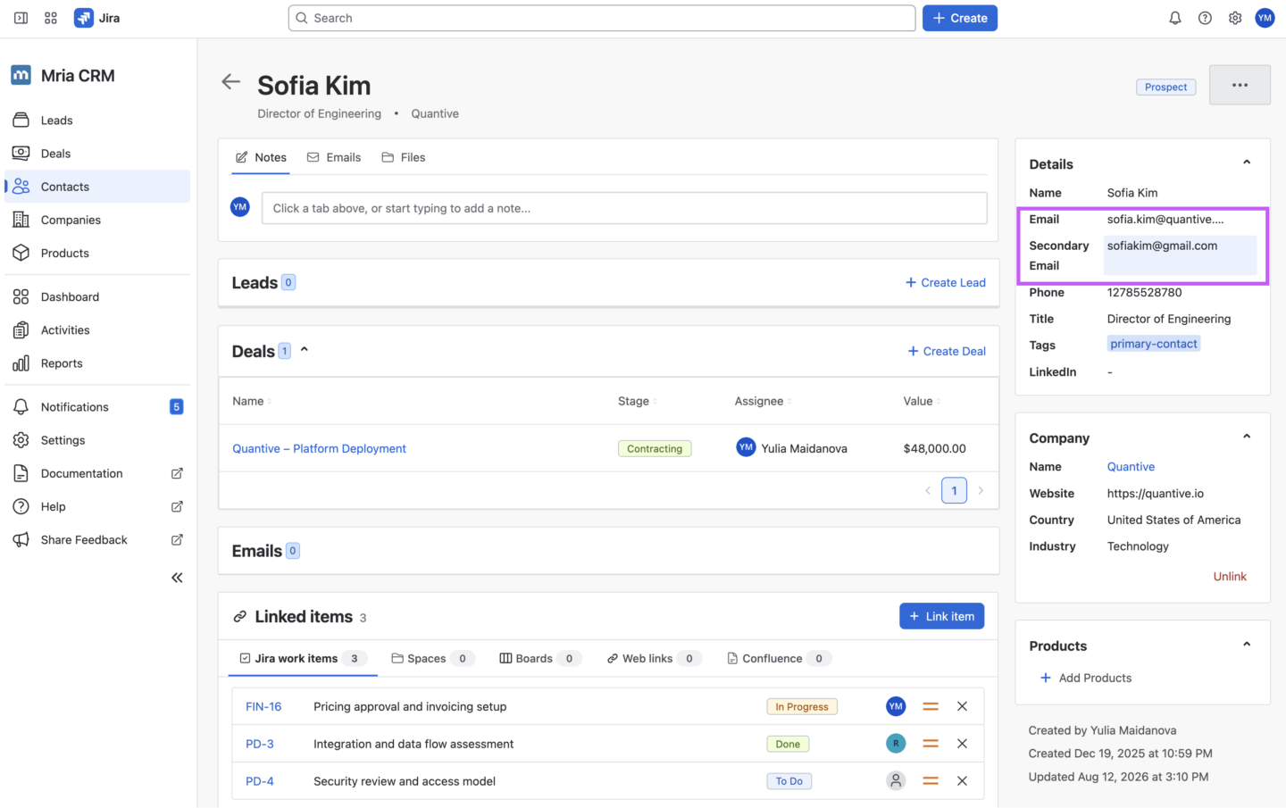This screenshot has width=1286, height=808.
Task: Open Reports in the sidebar
Action: click(97, 363)
